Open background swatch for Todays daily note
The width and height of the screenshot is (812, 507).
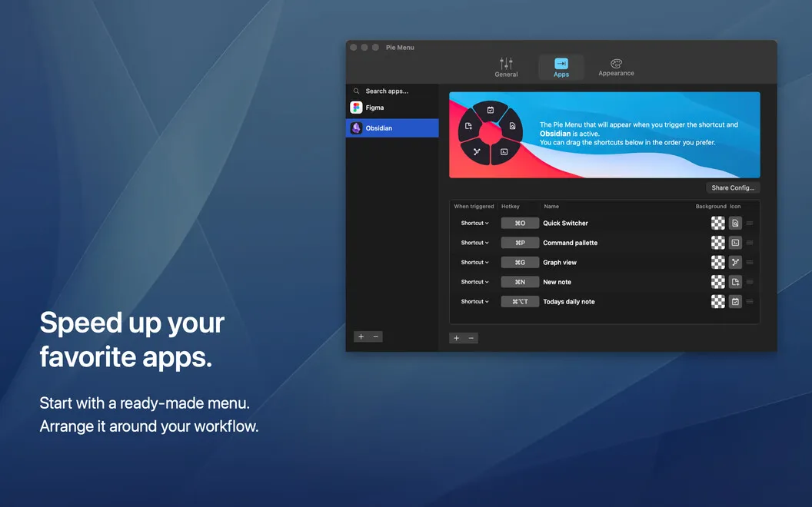tap(717, 302)
